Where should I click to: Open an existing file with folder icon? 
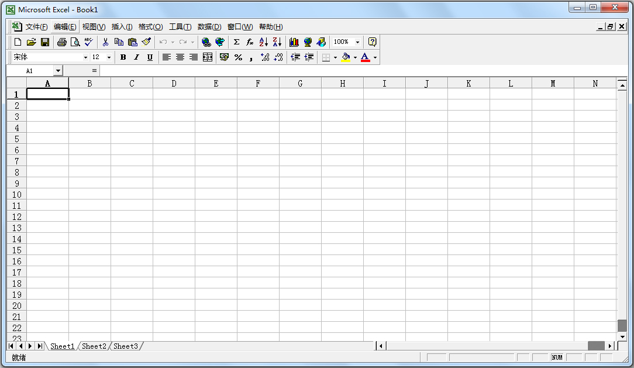point(31,42)
